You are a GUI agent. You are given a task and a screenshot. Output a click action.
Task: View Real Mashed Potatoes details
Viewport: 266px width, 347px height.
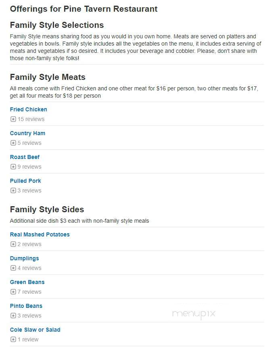point(40,234)
